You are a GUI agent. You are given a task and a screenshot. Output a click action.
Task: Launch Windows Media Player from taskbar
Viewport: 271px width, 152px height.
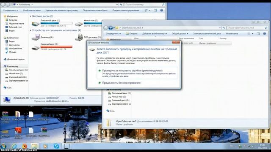(45, 147)
